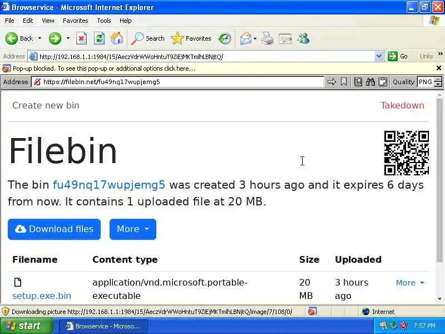The width and height of the screenshot is (445, 334).
Task: Open Search in IE toolbar
Action: 147,38
